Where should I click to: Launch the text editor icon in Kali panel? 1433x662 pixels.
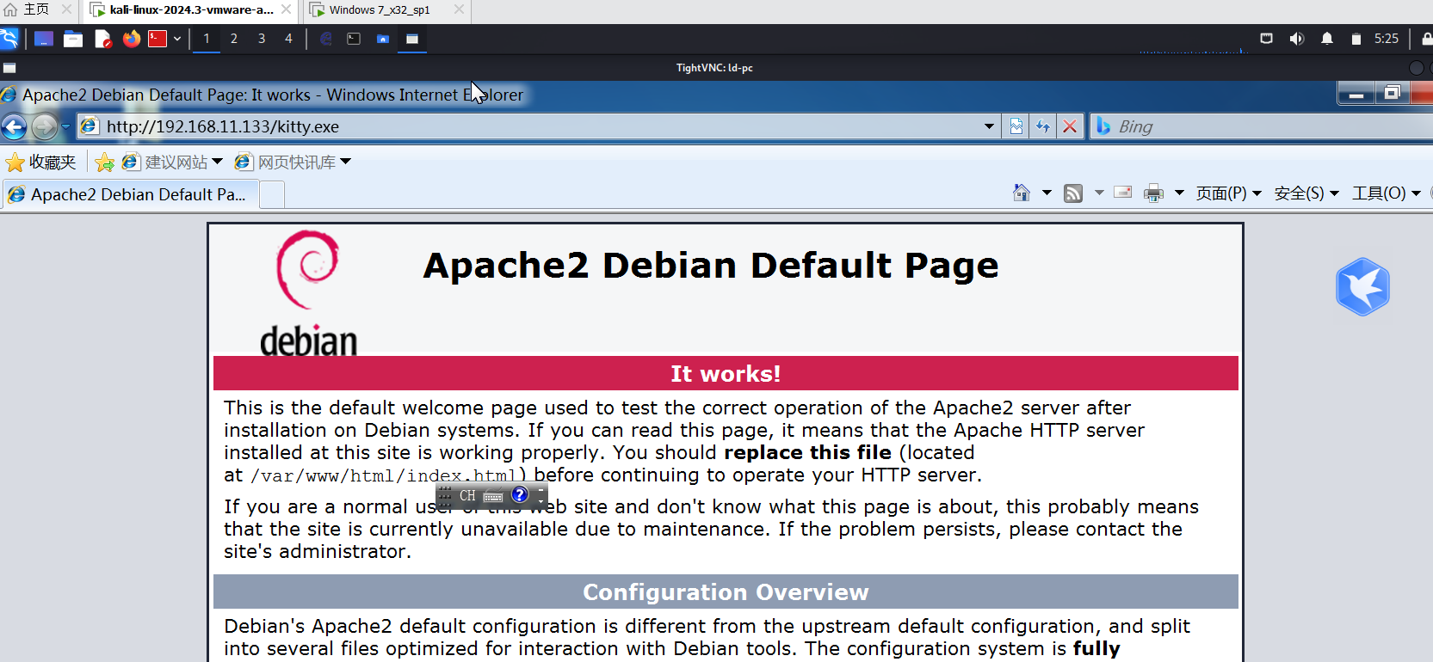click(x=103, y=39)
